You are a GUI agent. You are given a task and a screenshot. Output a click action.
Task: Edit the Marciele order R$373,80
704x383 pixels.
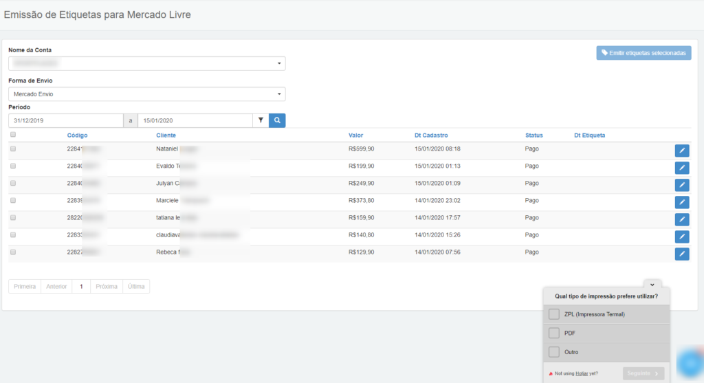[x=681, y=202]
